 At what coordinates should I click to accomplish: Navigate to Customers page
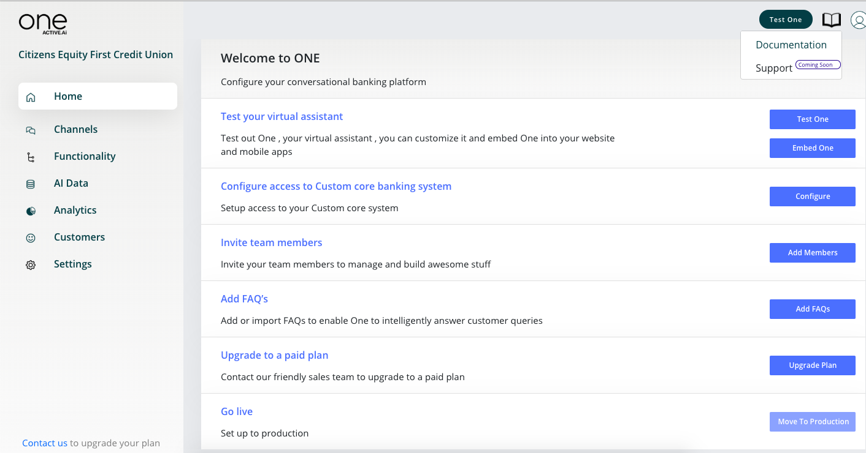[79, 237]
